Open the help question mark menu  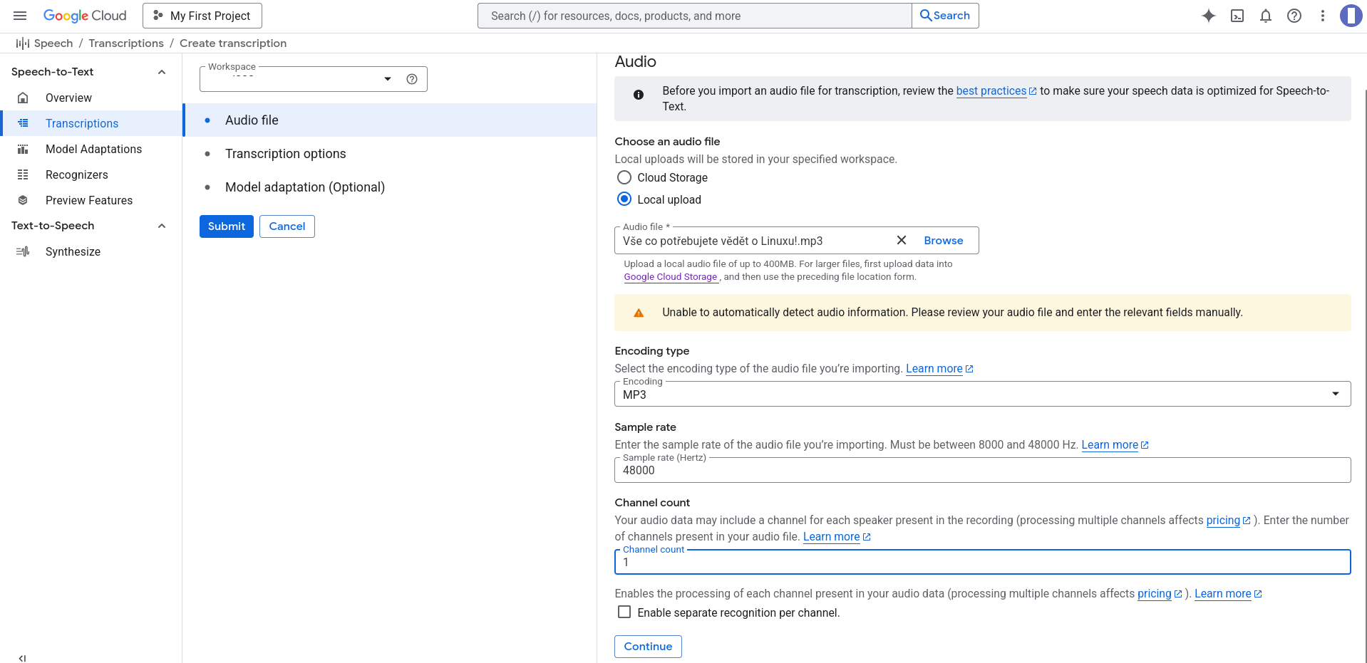(x=1294, y=16)
